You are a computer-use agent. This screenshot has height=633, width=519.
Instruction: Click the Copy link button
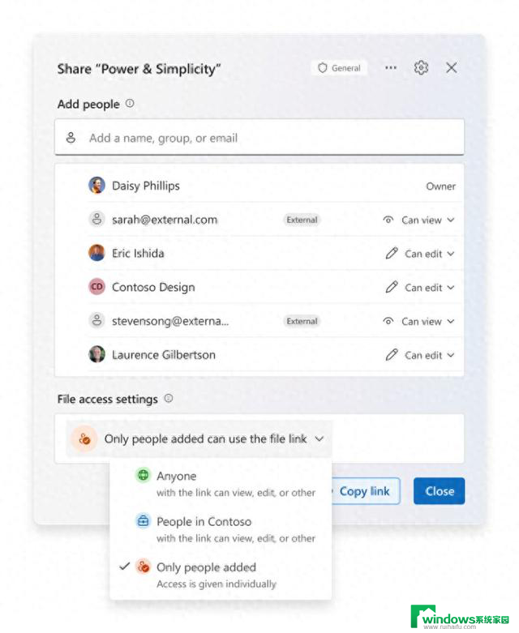coord(365,491)
